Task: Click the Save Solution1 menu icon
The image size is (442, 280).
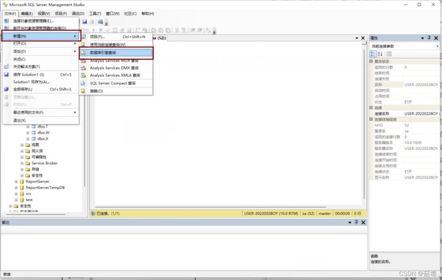Action: tap(7, 75)
